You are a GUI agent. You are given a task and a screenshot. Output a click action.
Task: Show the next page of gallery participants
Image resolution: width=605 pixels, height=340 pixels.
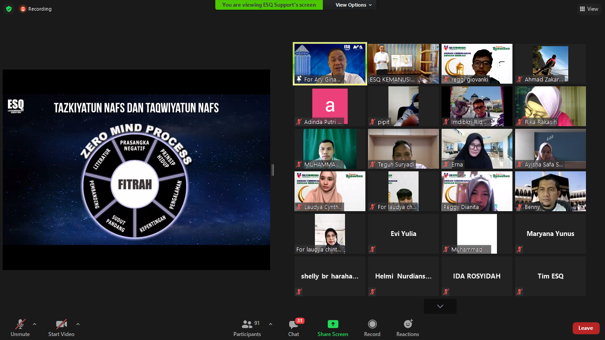(440, 306)
